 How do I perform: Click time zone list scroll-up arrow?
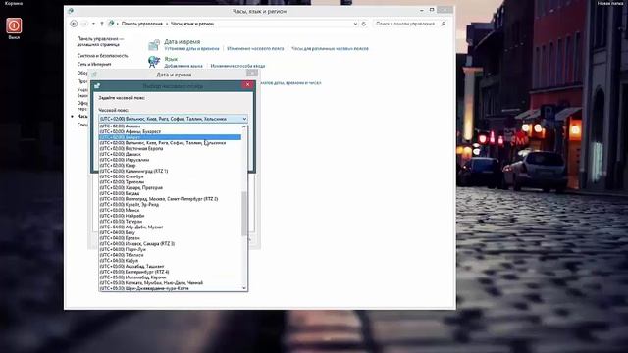tap(244, 126)
